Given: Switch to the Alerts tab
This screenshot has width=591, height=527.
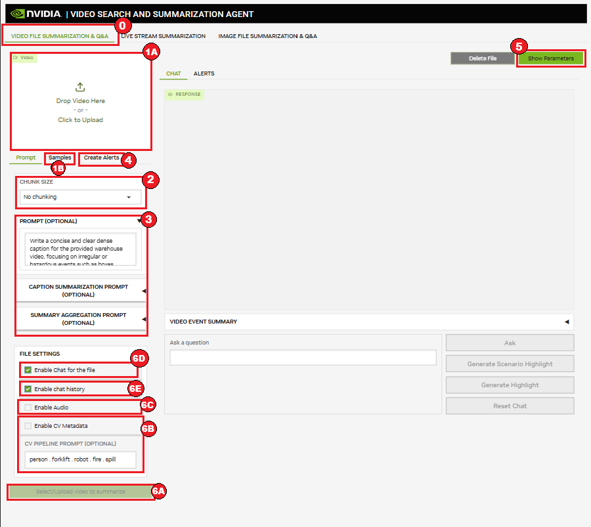Looking at the screenshot, I should (x=204, y=74).
